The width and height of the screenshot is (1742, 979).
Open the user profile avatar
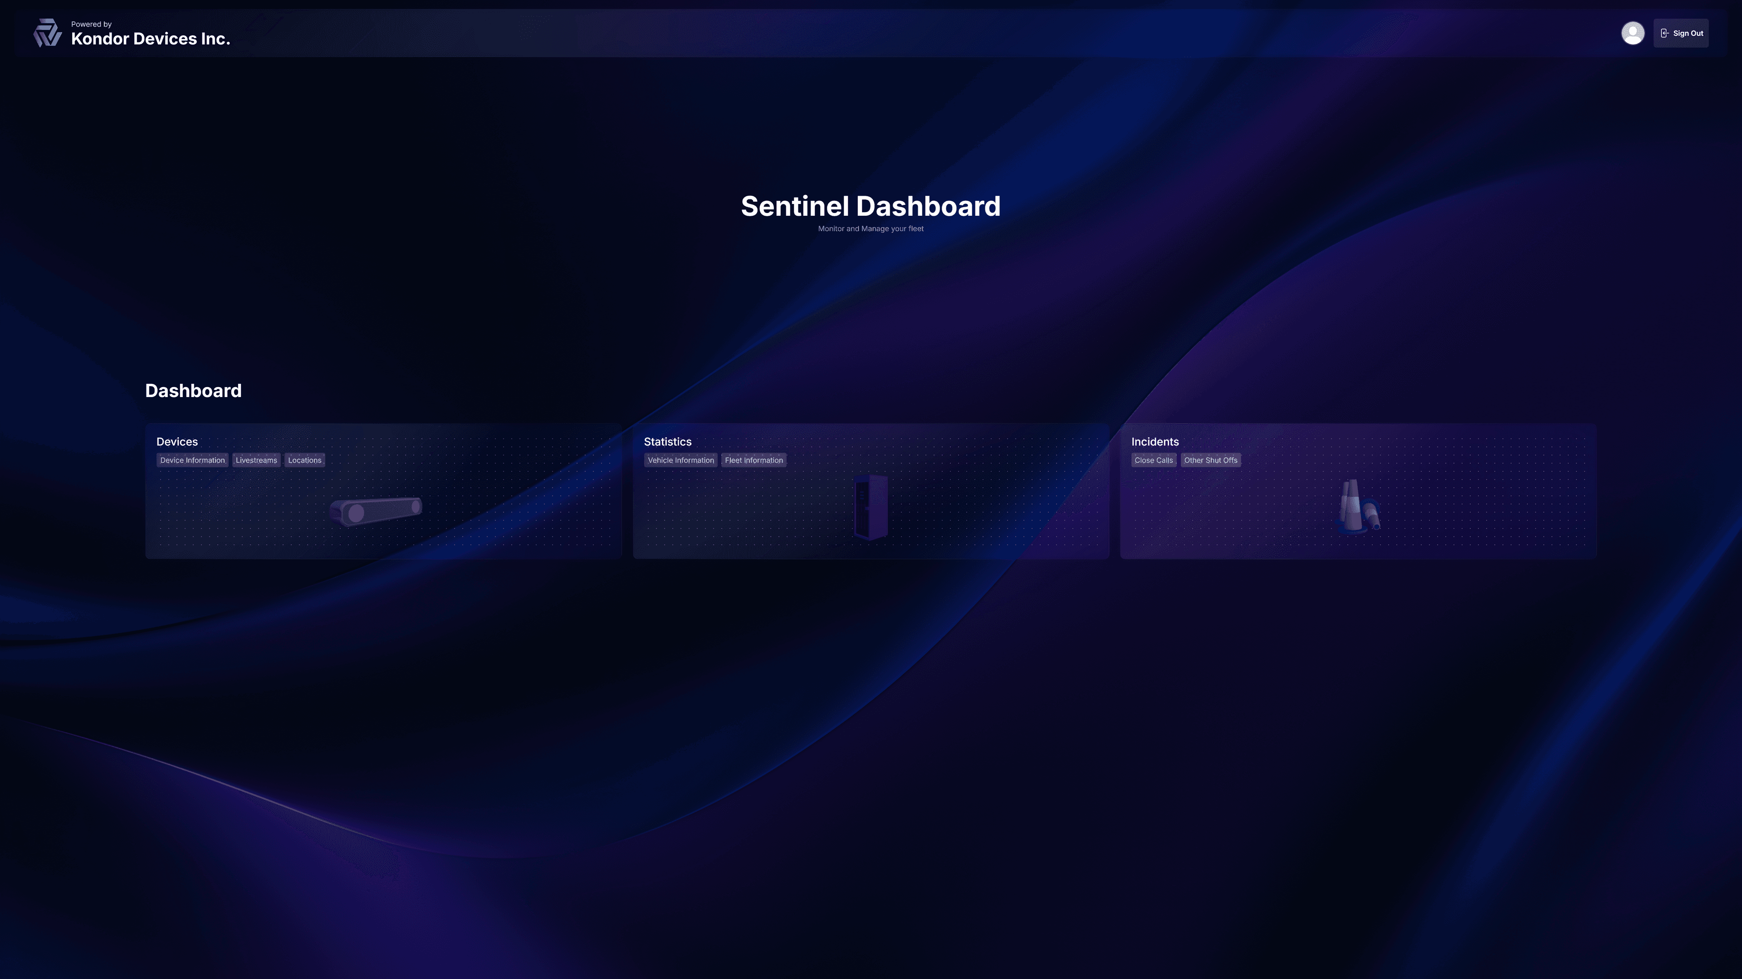pos(1633,33)
